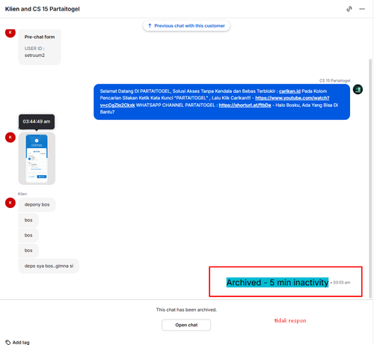Click the 'setruum2' user ID text

pos(34,55)
